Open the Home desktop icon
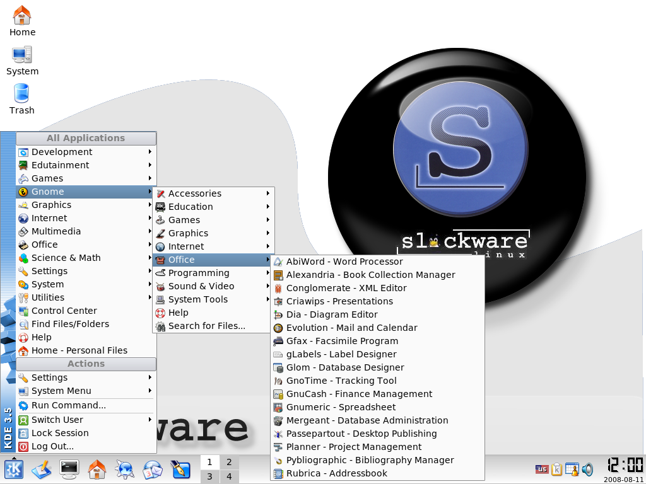This screenshot has width=646, height=484. [x=22, y=21]
